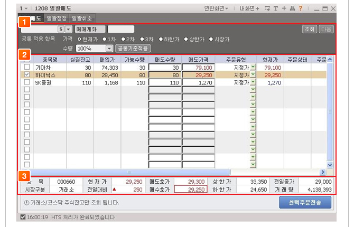Click the stock code 000660 cell
This screenshot has height=227, width=354.
coord(66,182)
